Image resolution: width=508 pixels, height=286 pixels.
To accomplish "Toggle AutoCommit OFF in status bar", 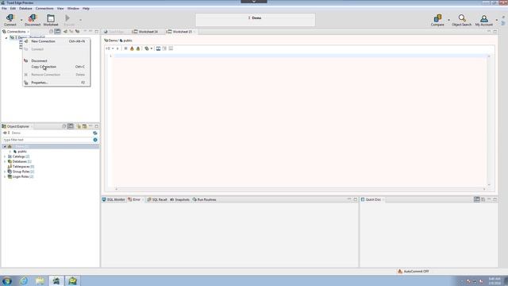I will coord(414,272).
